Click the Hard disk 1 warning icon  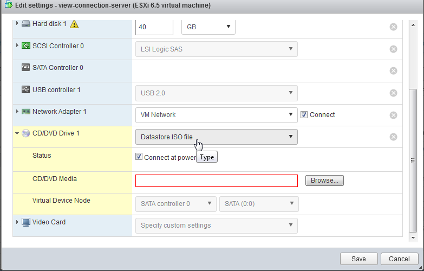pyautogui.click(x=74, y=24)
